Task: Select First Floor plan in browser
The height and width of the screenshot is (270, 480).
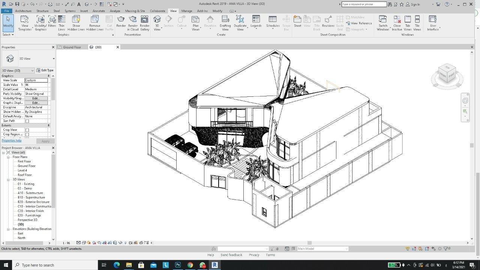Action: 24,162
